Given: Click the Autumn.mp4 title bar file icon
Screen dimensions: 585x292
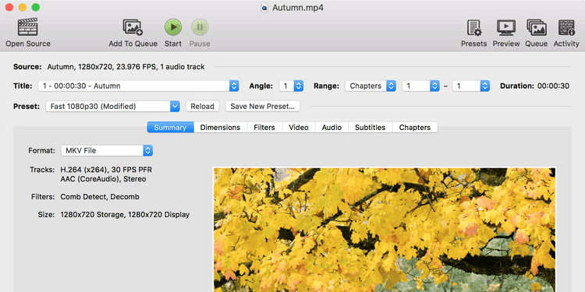Looking at the screenshot, I should click(x=264, y=8).
